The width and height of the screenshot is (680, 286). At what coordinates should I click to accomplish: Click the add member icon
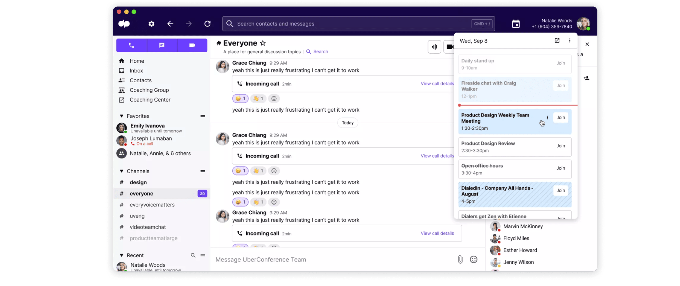point(587,78)
